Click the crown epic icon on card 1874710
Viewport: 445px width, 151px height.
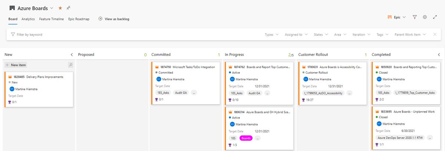click(157, 67)
